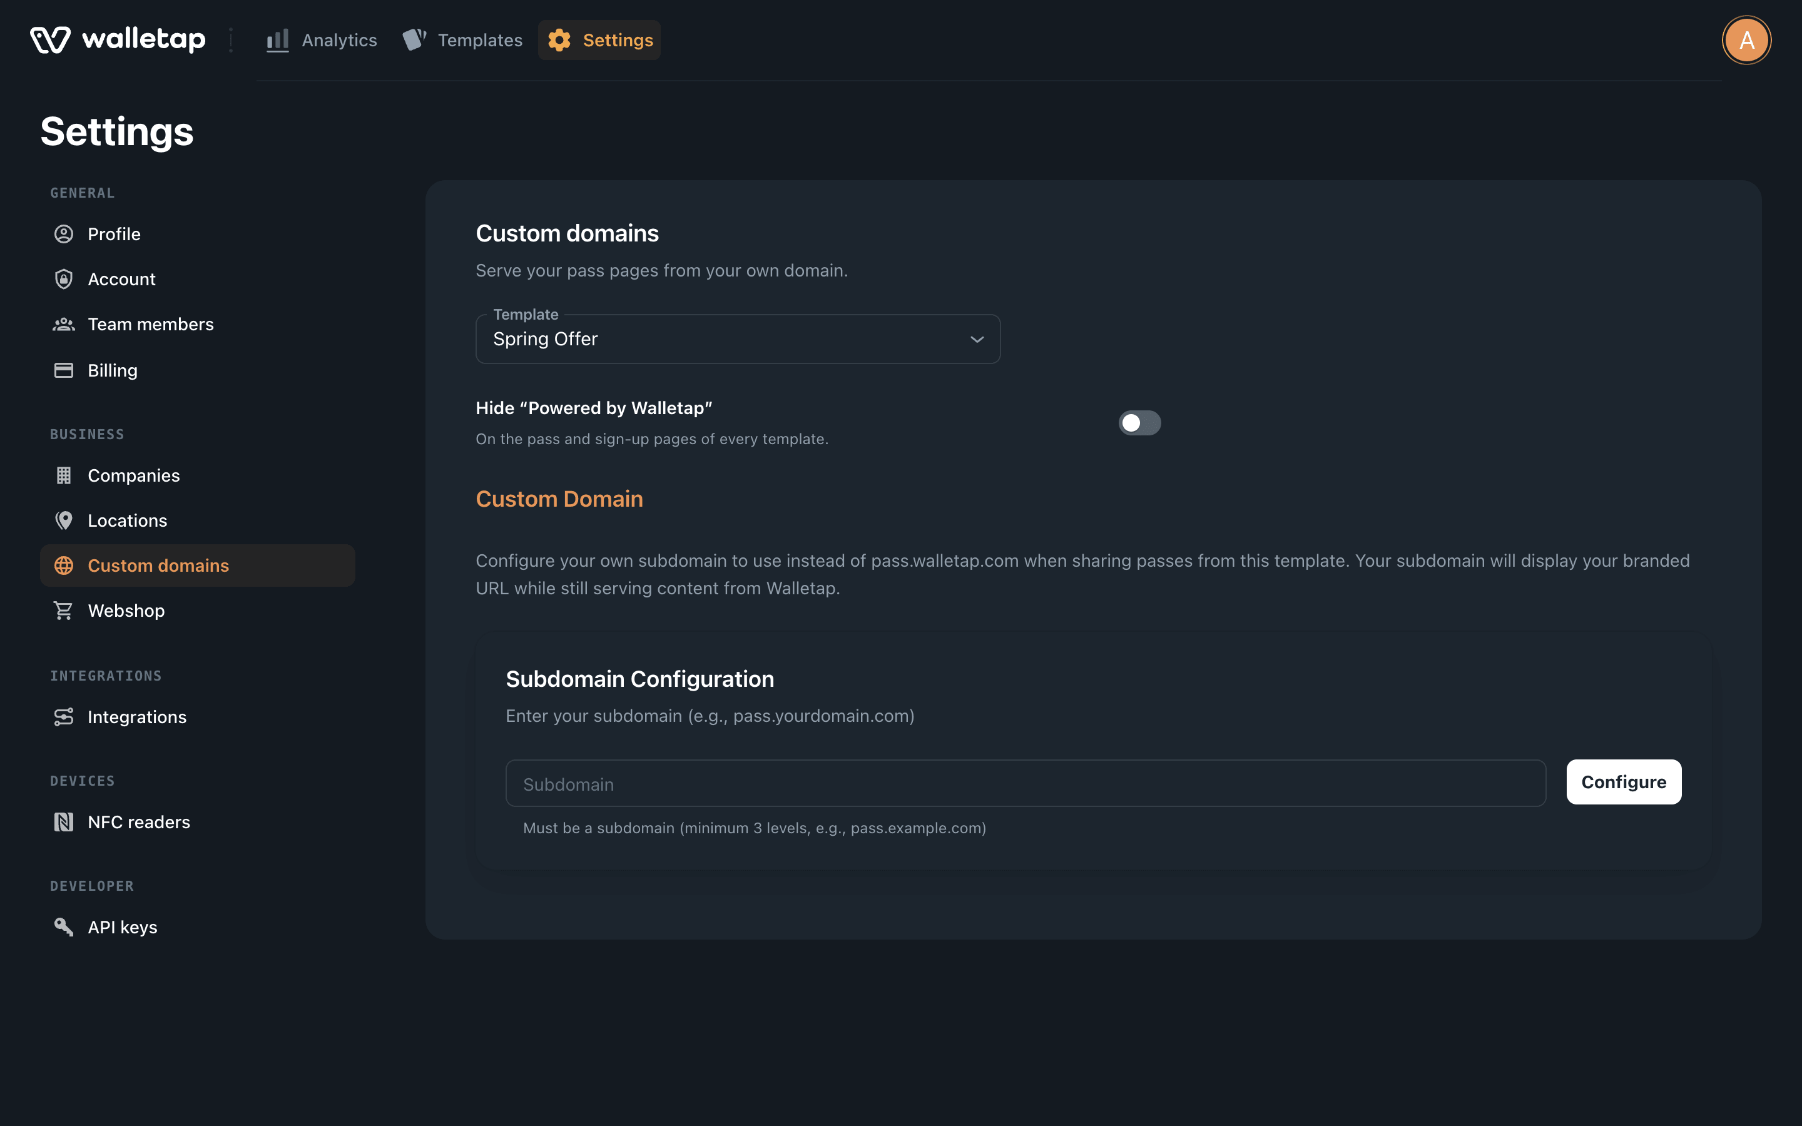Click the Team members people icon
The width and height of the screenshot is (1802, 1126).
[64, 324]
